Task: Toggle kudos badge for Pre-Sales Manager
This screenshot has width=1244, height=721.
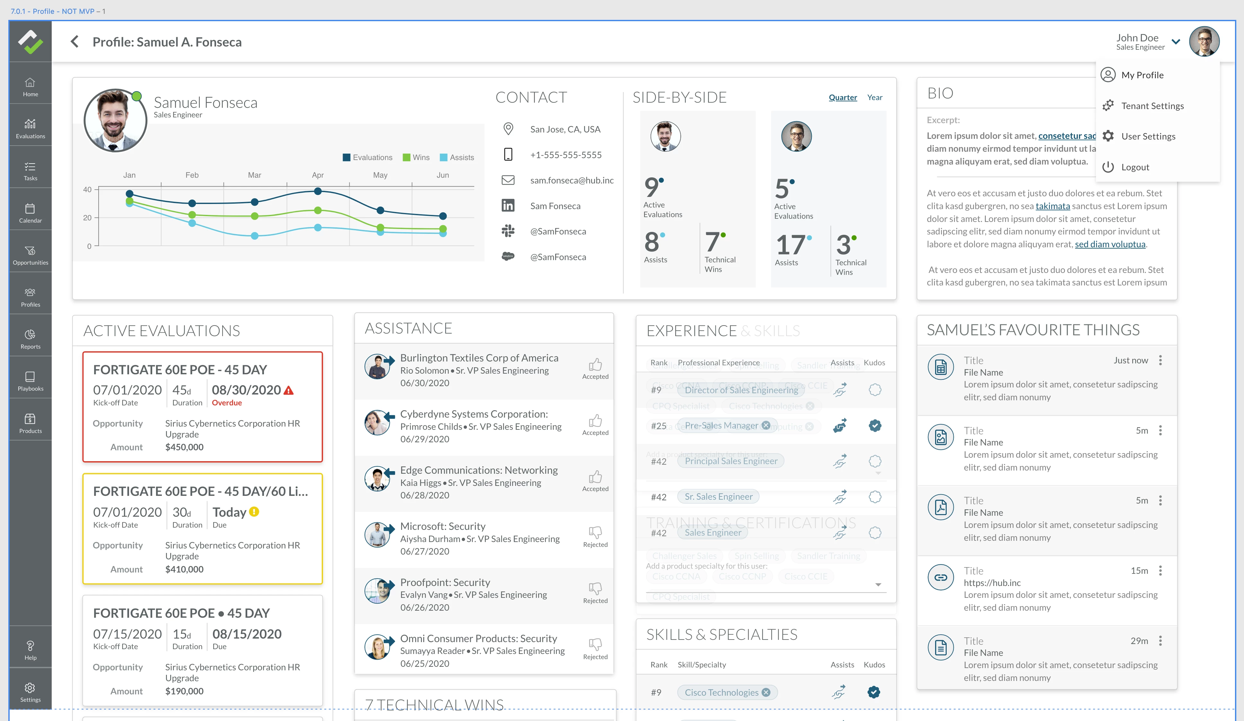Action: pos(875,426)
